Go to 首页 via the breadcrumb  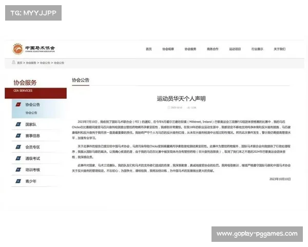tap(20, 63)
